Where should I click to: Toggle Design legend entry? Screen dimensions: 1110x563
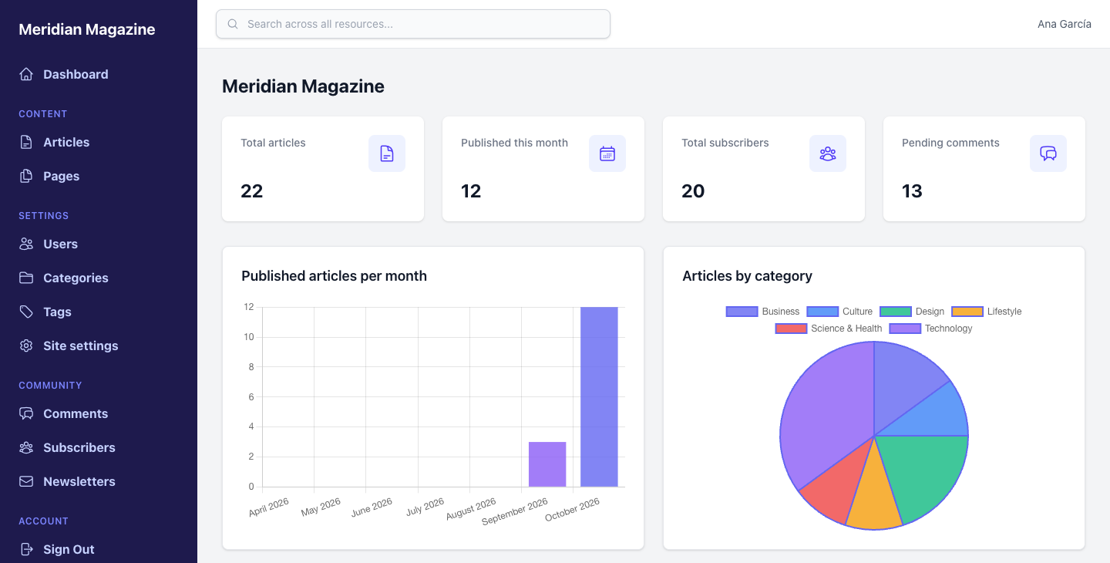point(912,312)
